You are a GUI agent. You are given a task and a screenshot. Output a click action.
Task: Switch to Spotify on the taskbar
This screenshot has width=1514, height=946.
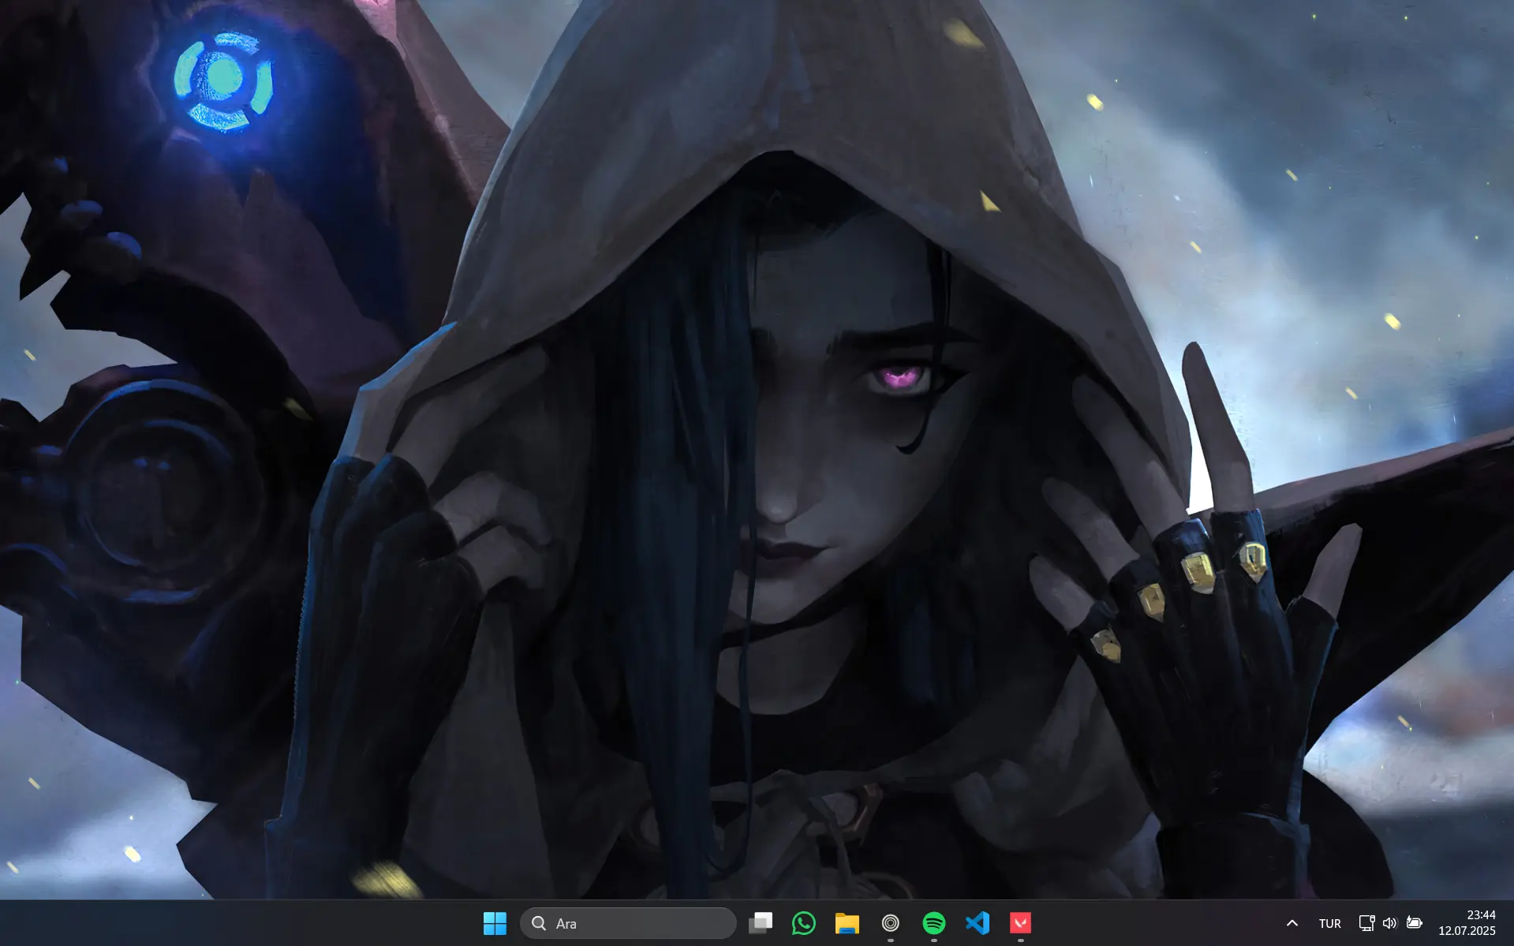[934, 923]
